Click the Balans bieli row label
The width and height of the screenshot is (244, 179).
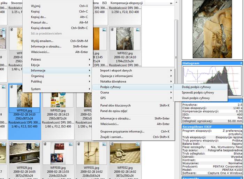(191, 144)
